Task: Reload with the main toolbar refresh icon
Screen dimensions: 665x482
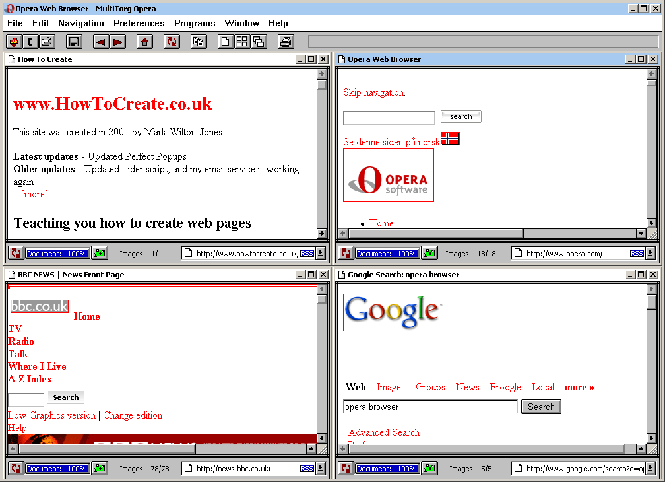Action: pos(172,42)
